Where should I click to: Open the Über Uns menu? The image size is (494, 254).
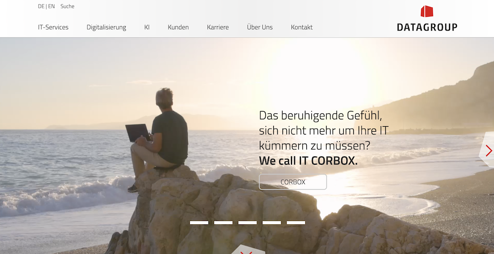coord(260,27)
